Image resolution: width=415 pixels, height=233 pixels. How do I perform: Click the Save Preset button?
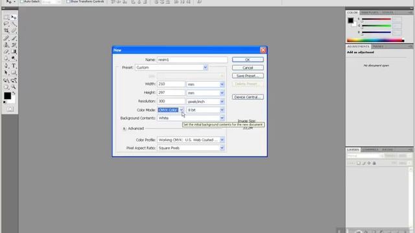click(248, 76)
